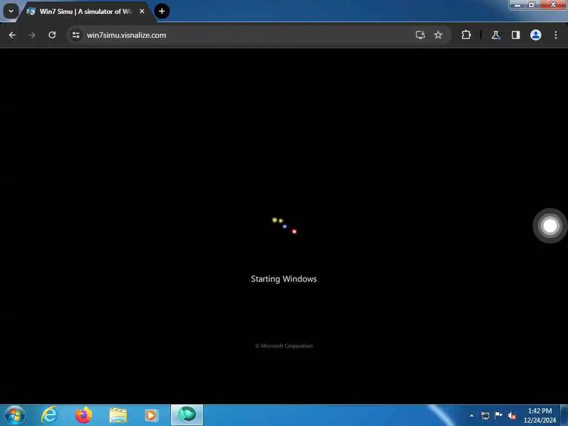Click the Starting Windows text

[x=283, y=279]
